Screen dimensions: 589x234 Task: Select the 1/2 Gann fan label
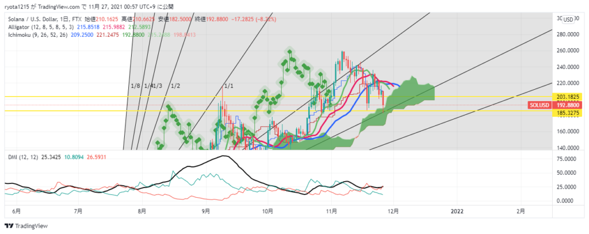point(175,86)
